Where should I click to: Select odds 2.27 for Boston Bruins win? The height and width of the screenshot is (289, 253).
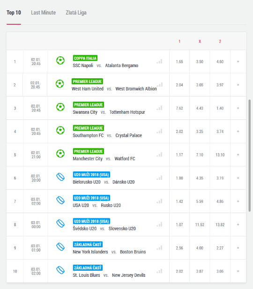pyautogui.click(x=220, y=248)
